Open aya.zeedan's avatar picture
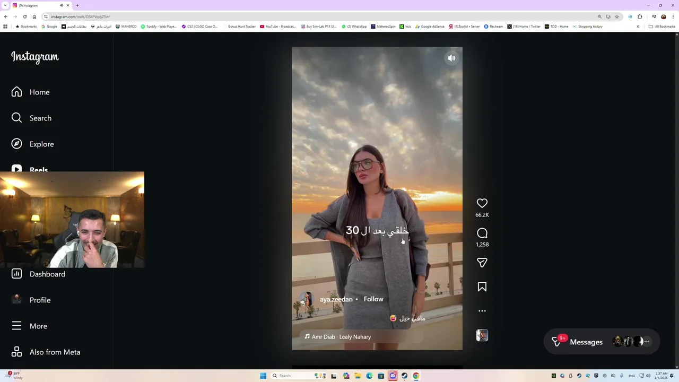This screenshot has width=679, height=382. point(307,299)
